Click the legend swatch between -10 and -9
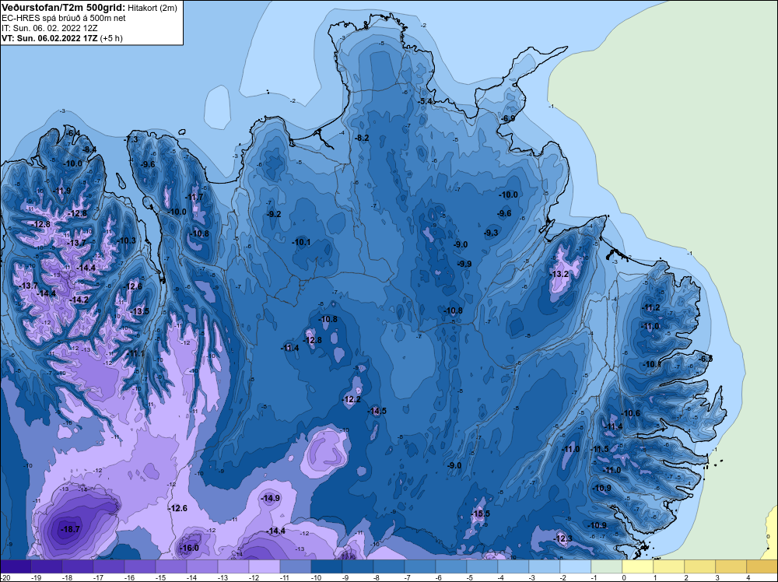The width and height of the screenshot is (778, 582). 327,566
